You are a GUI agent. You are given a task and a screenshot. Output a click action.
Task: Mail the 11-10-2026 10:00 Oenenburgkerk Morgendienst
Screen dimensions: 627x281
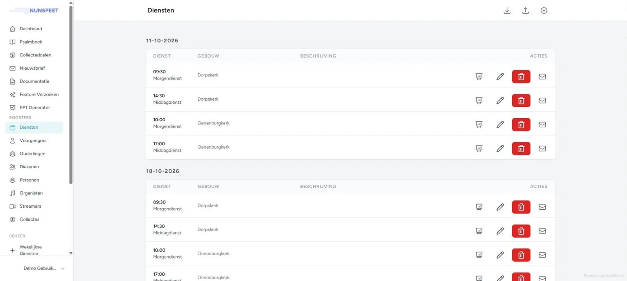[x=542, y=124]
